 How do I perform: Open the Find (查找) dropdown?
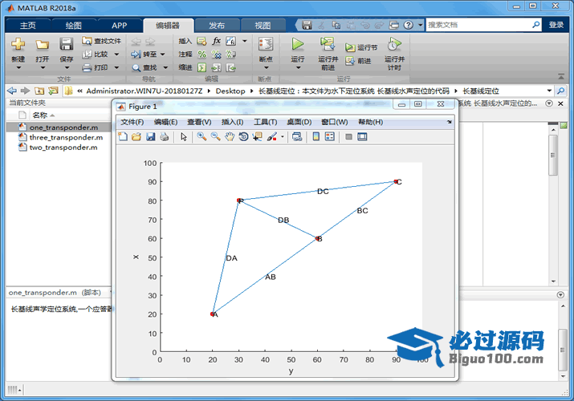pos(165,67)
